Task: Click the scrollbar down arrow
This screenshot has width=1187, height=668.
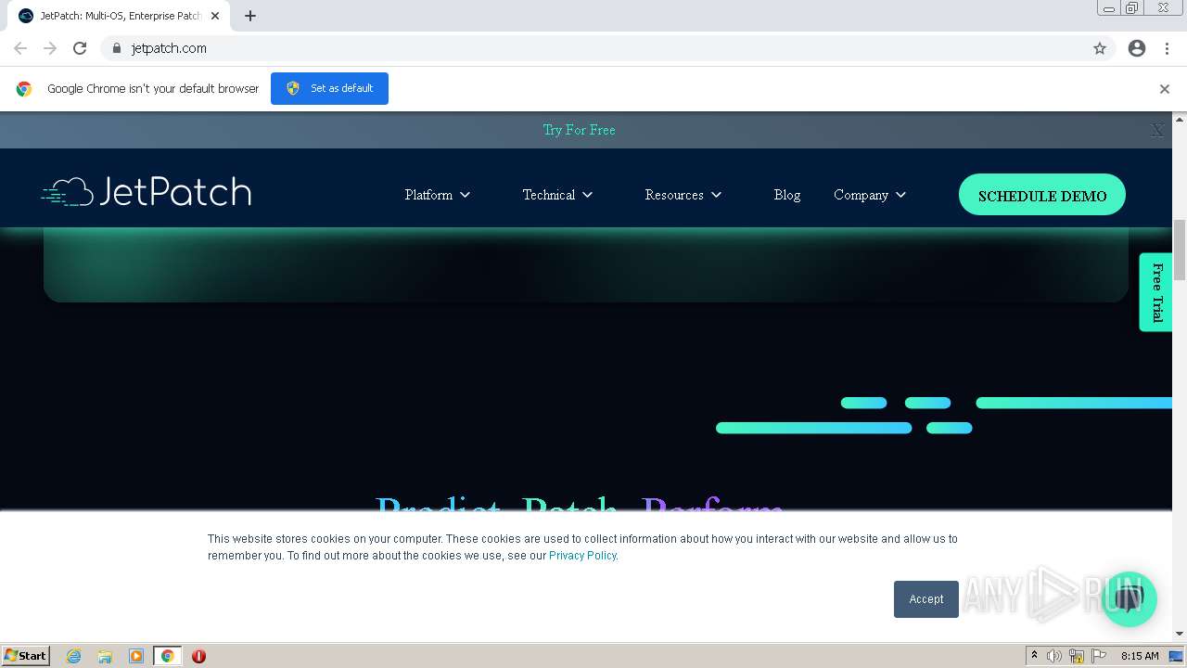Action: 1180,634
